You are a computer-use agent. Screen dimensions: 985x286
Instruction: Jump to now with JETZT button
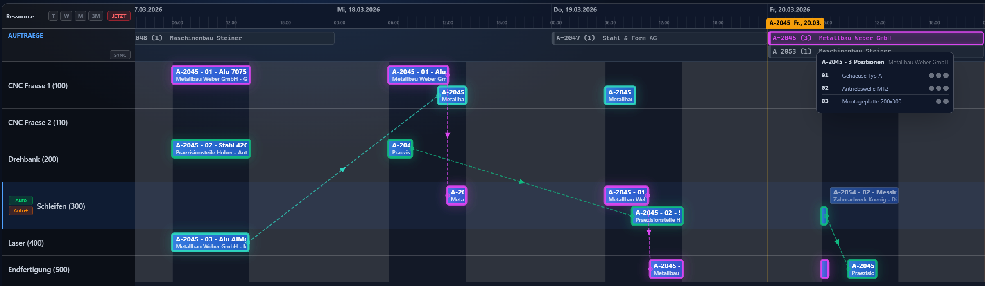[x=119, y=16]
